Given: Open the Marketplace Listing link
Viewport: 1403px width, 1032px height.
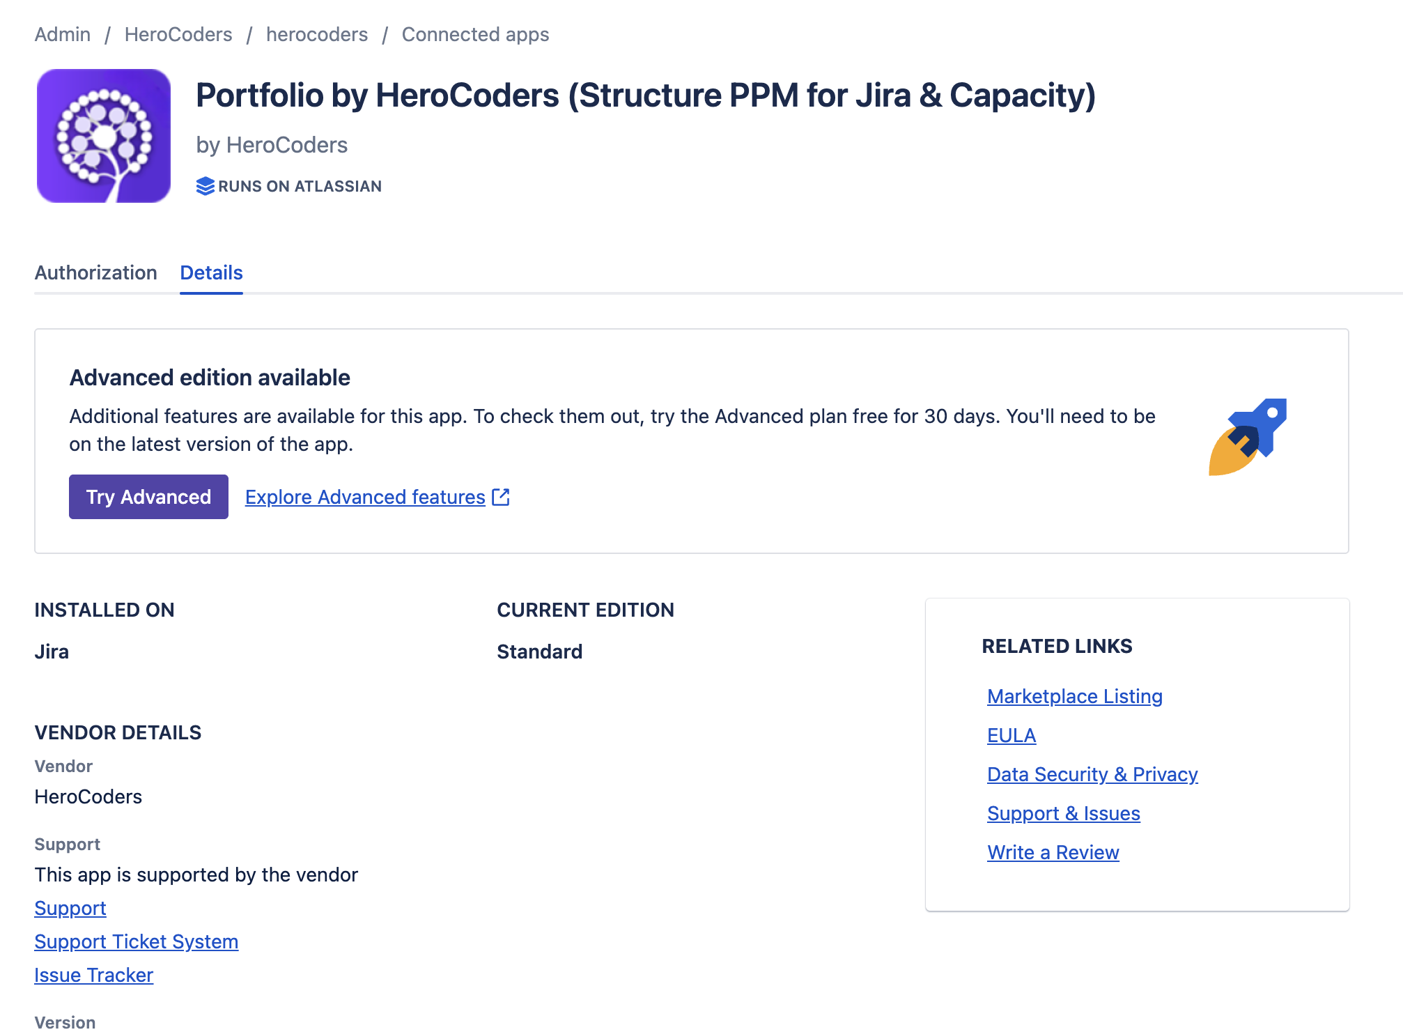Looking at the screenshot, I should click(1074, 696).
